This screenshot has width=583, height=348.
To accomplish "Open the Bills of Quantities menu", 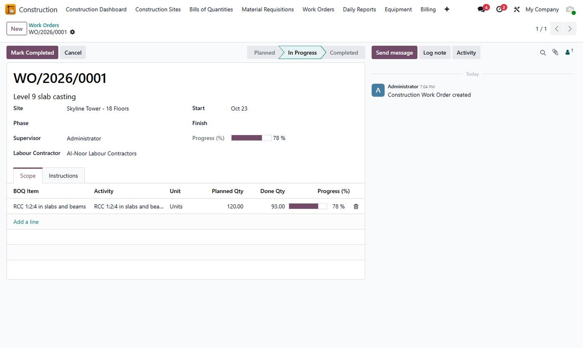I will [211, 9].
